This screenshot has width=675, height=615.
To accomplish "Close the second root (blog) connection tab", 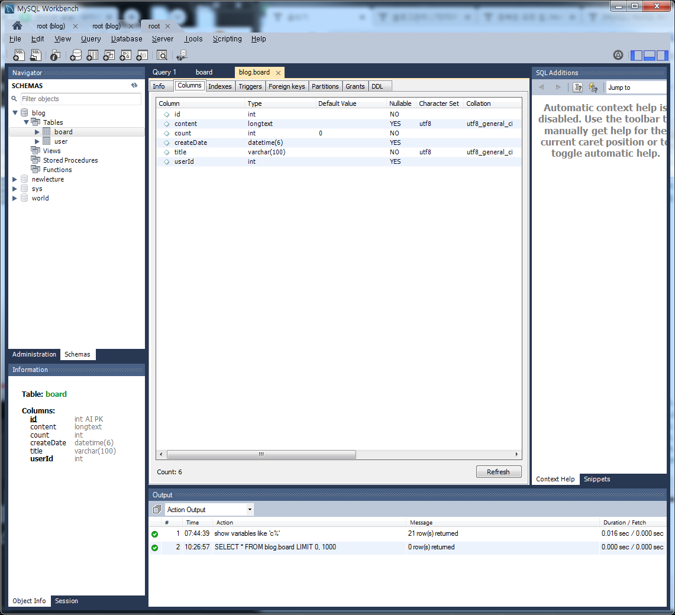I will click(131, 26).
